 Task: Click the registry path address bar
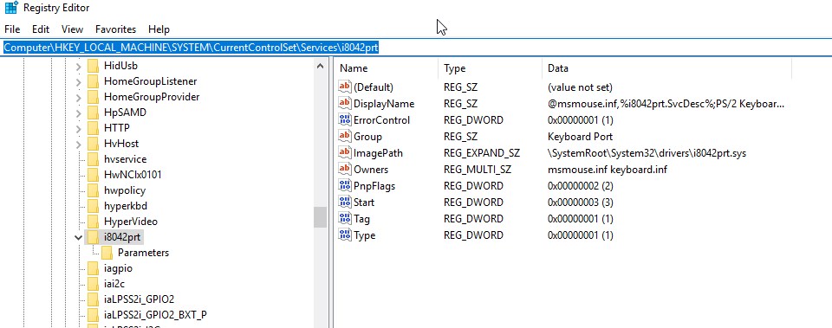(x=416, y=47)
